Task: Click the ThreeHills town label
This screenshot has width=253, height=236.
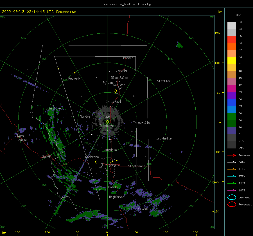Action: pyautogui.click(x=141, y=123)
